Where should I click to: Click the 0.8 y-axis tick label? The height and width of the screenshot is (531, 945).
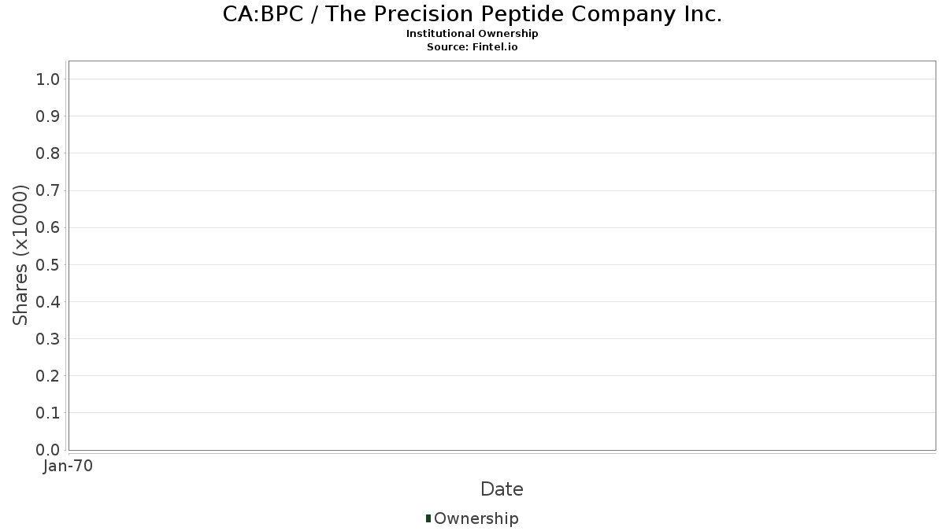point(48,153)
